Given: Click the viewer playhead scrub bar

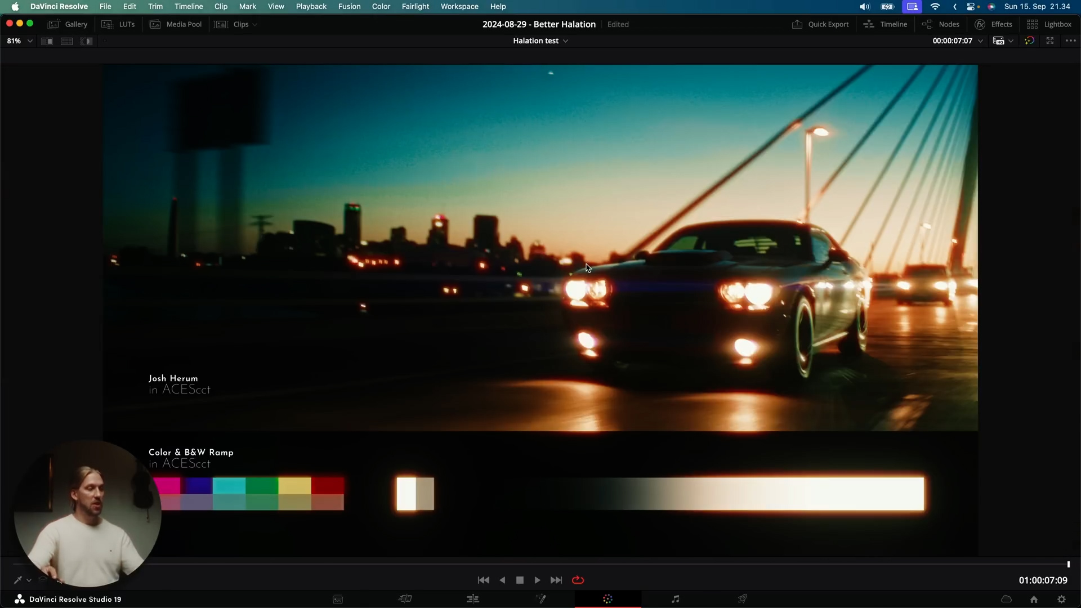Looking at the screenshot, I should click(540, 564).
